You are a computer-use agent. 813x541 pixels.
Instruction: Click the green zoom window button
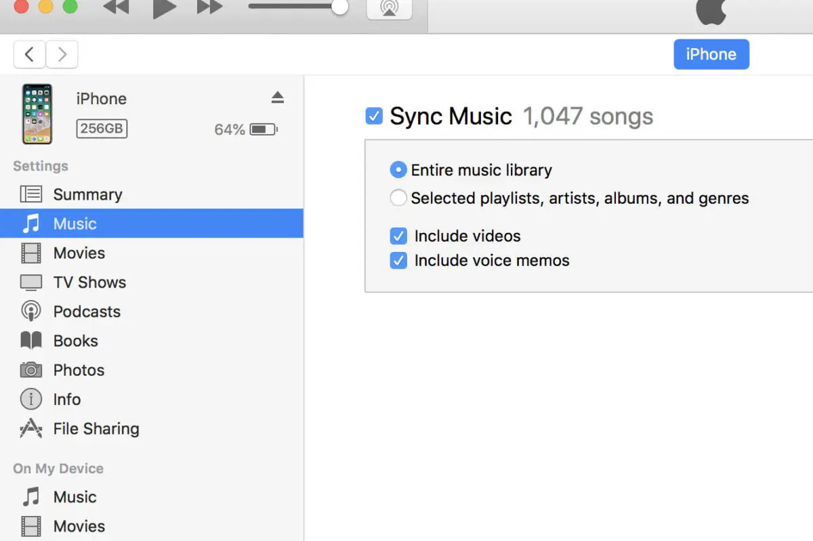(x=70, y=6)
